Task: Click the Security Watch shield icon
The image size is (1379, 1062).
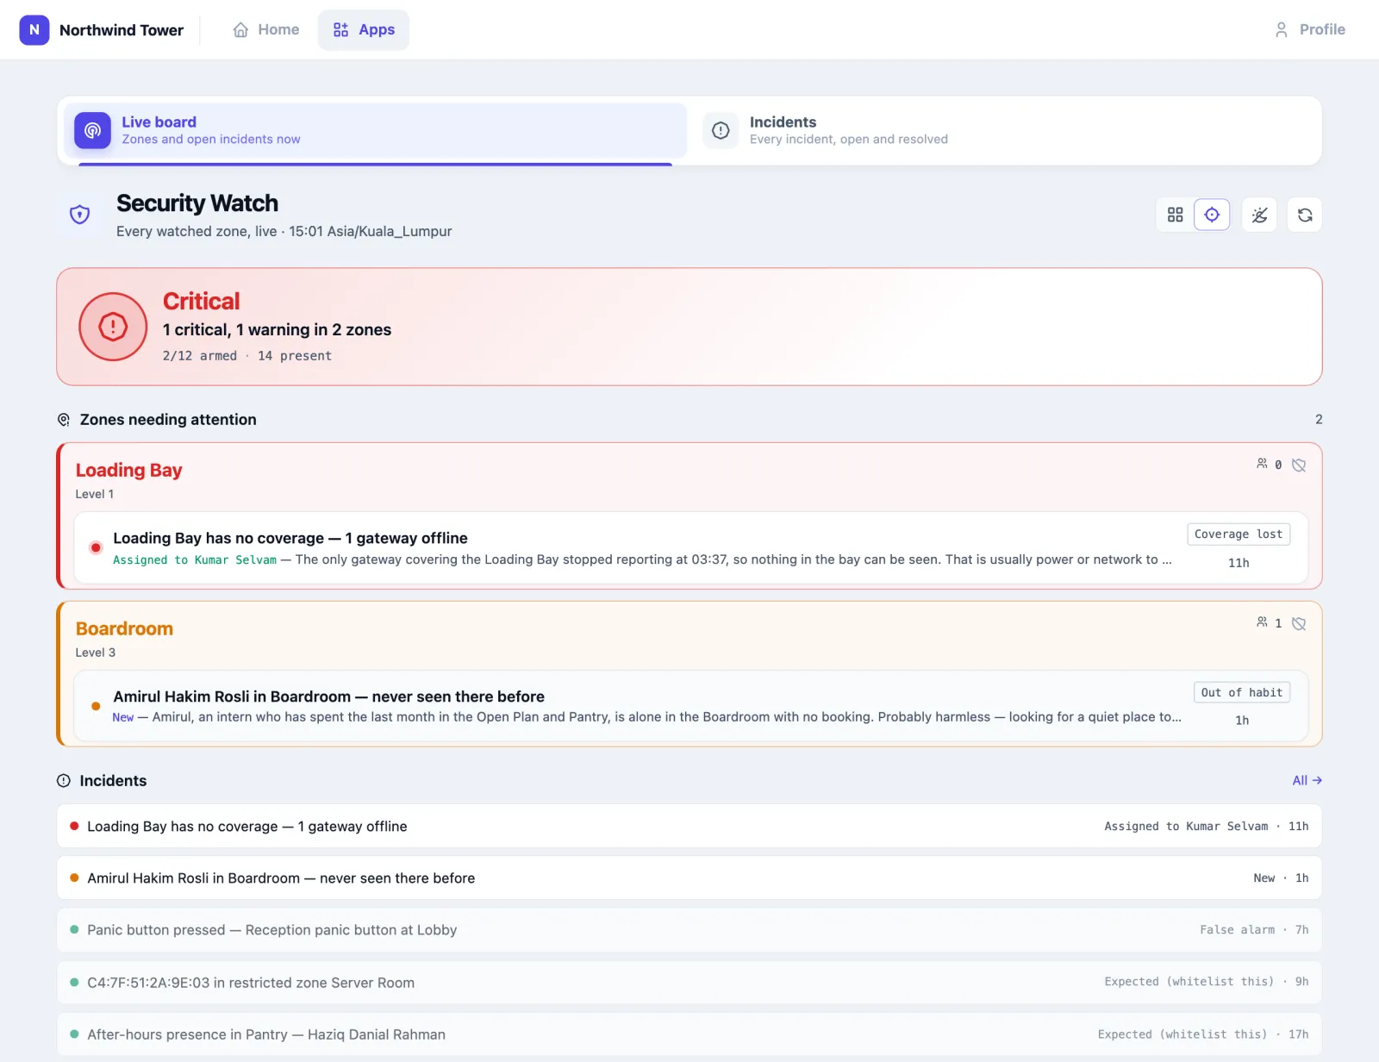Action: [x=80, y=215]
